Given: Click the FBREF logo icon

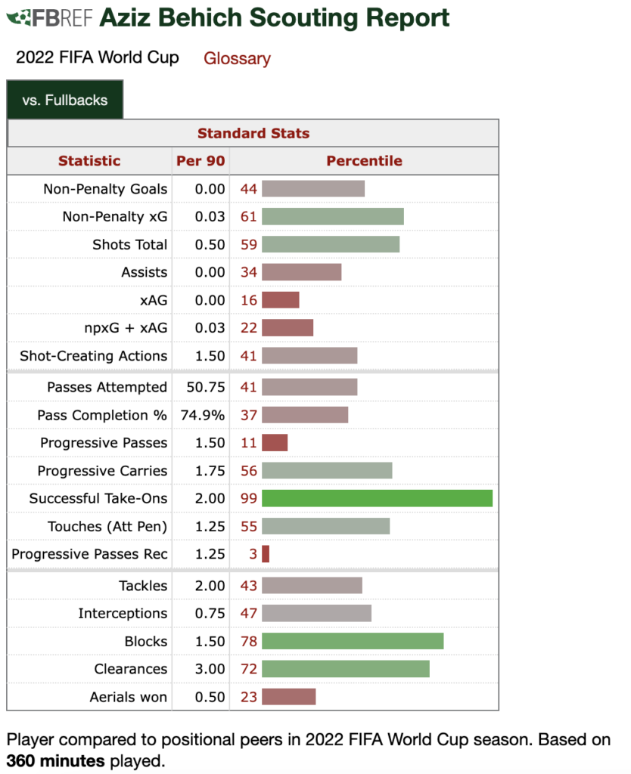Looking at the screenshot, I should click(x=53, y=17).
